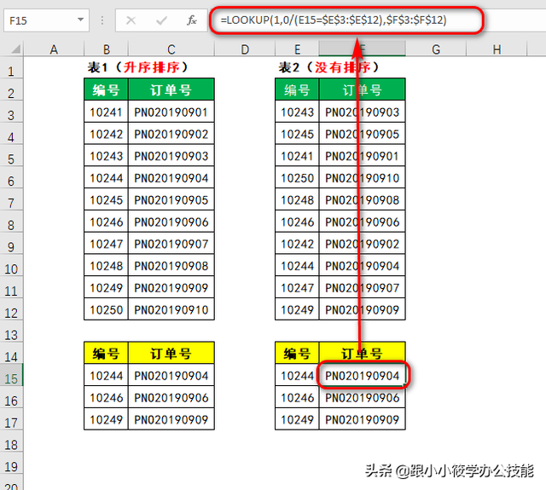
Task: Click yellow 编号 header in cell B14
Action: pyautogui.click(x=106, y=354)
